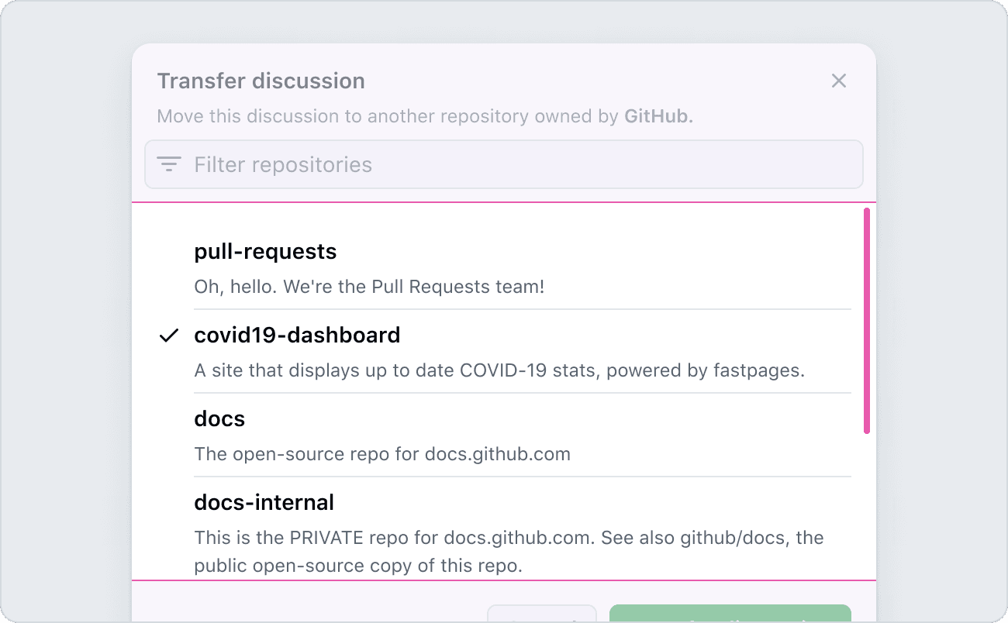Select the docs repository
Screen dimensions: 1008x623
[x=219, y=419]
